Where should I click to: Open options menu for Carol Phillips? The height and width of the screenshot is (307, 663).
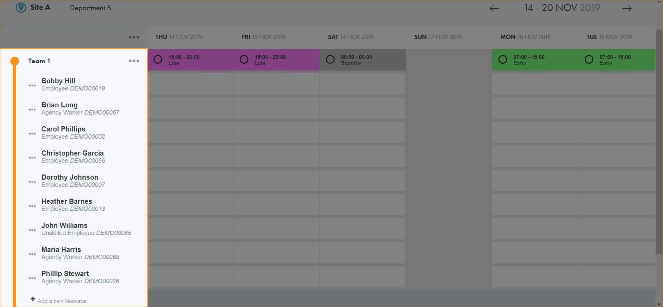32,134
